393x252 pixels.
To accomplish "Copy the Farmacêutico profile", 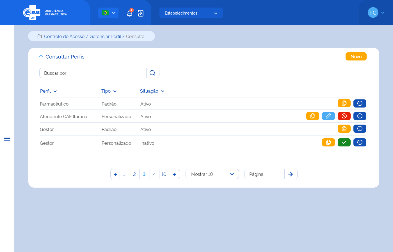I will click(344, 103).
